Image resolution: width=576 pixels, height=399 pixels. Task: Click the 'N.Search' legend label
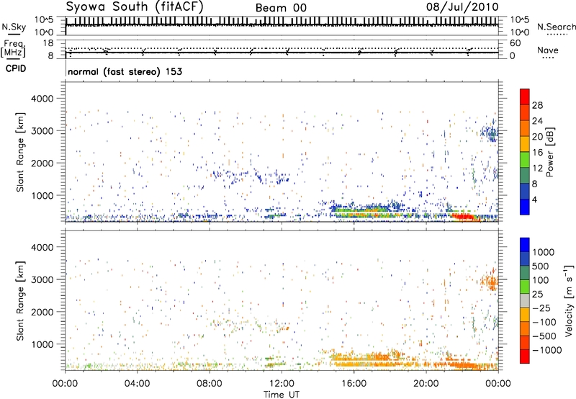[x=556, y=27]
